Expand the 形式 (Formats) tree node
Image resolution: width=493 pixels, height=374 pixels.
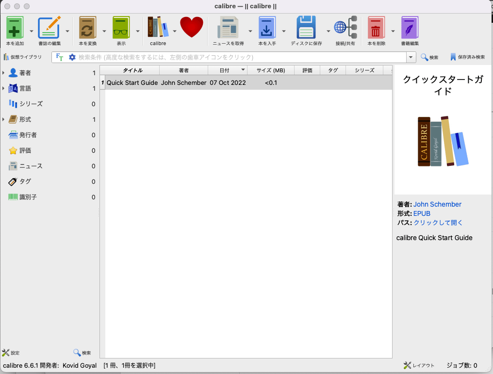pos(3,119)
